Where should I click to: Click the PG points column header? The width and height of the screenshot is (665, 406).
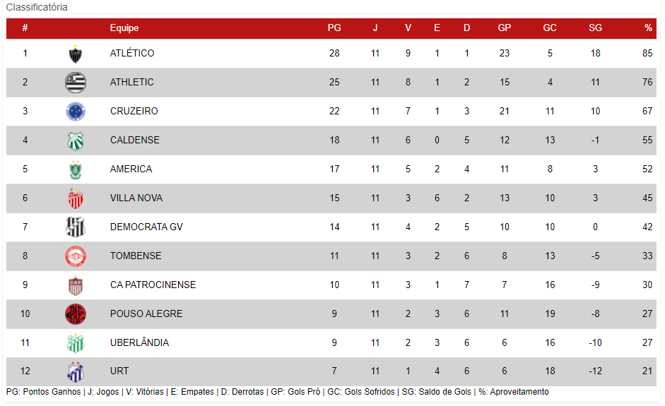coord(334,28)
